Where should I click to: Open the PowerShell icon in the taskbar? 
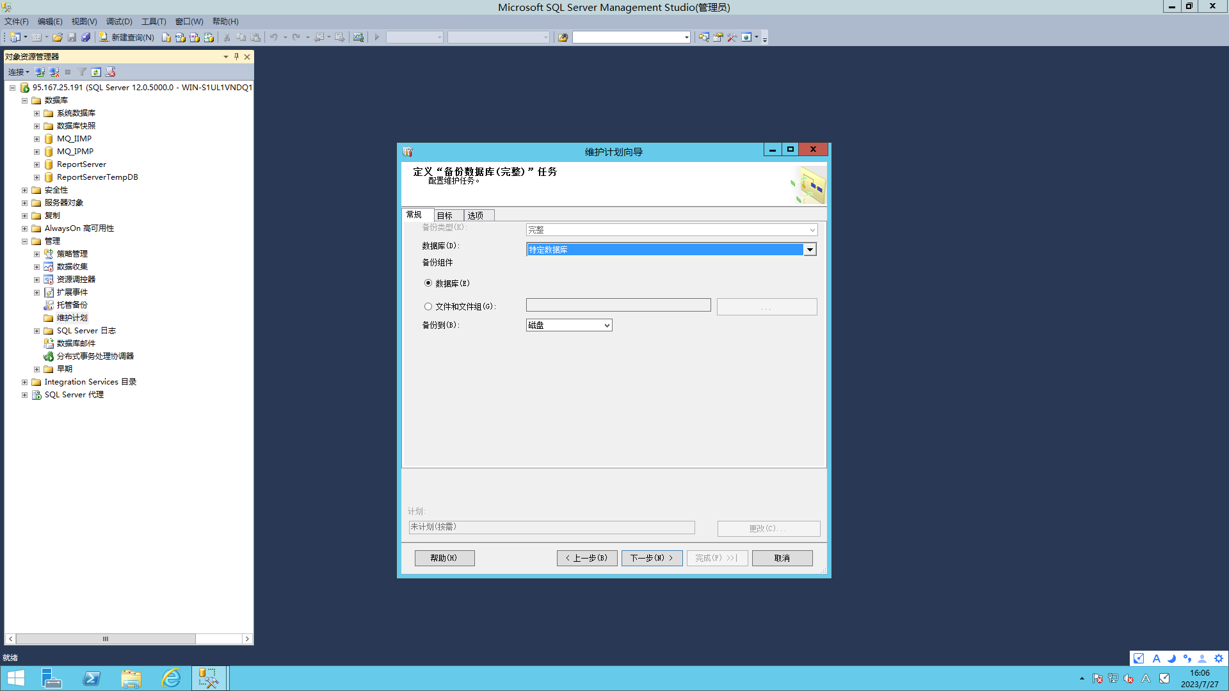tap(92, 678)
